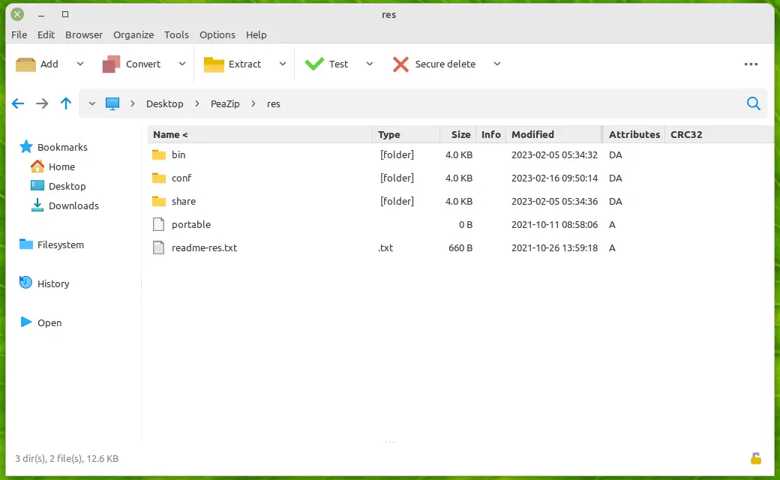Go up one directory with up arrow

pyautogui.click(x=66, y=103)
